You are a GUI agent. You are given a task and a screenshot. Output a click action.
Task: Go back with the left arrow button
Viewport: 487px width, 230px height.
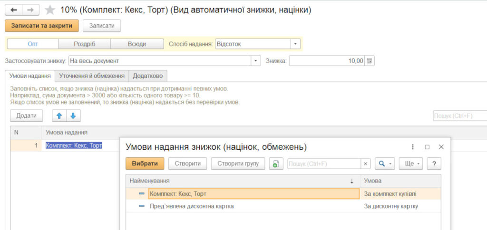click(x=14, y=10)
